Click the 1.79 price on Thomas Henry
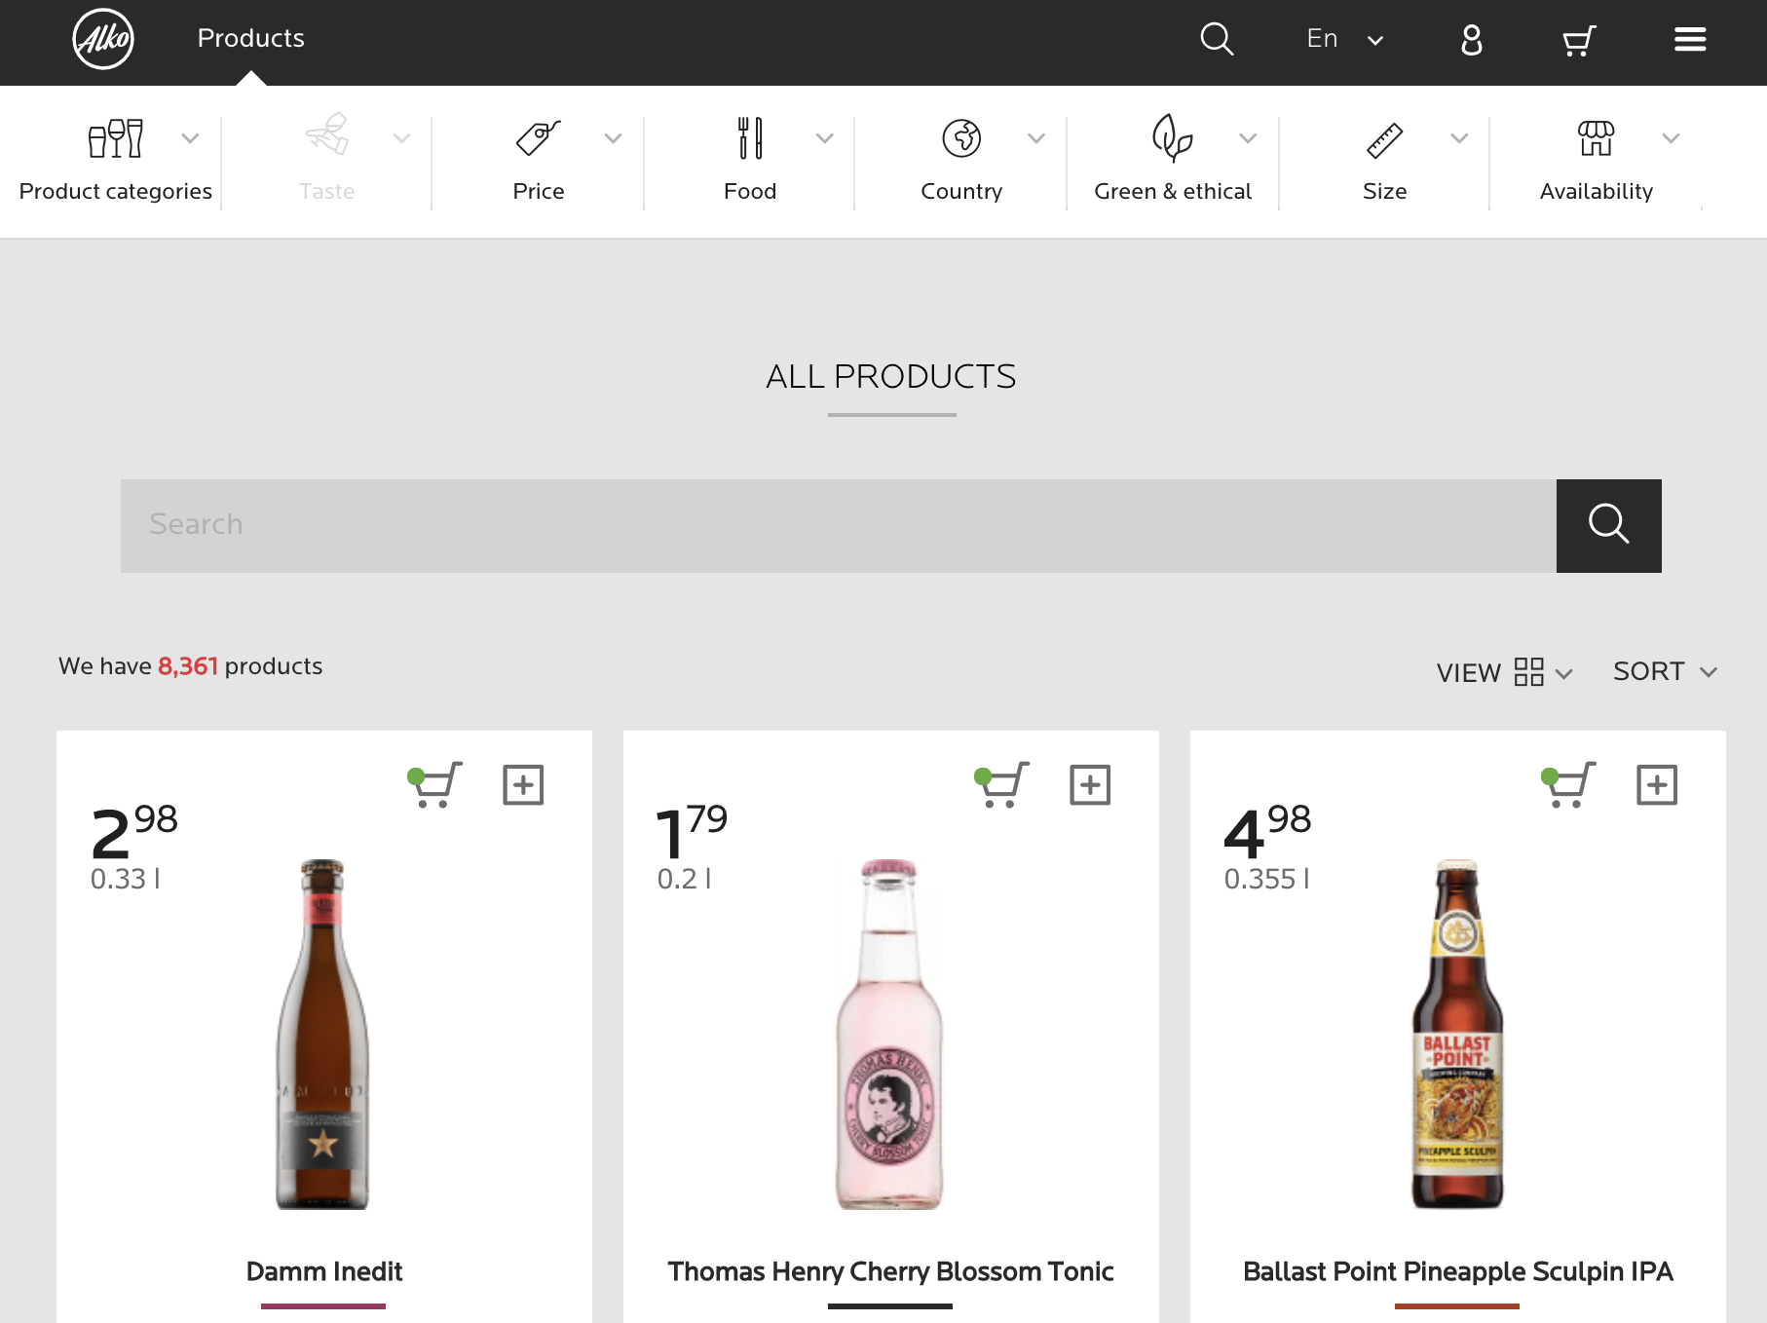This screenshot has height=1323, width=1767. pos(693,831)
